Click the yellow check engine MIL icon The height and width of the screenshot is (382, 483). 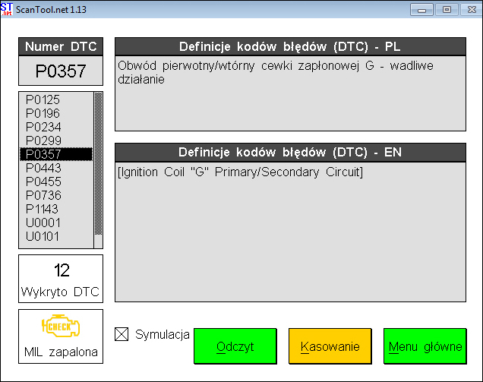60,327
